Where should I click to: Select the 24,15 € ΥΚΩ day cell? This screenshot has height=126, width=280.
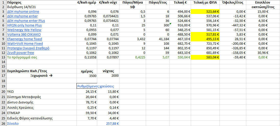(87, 92)
